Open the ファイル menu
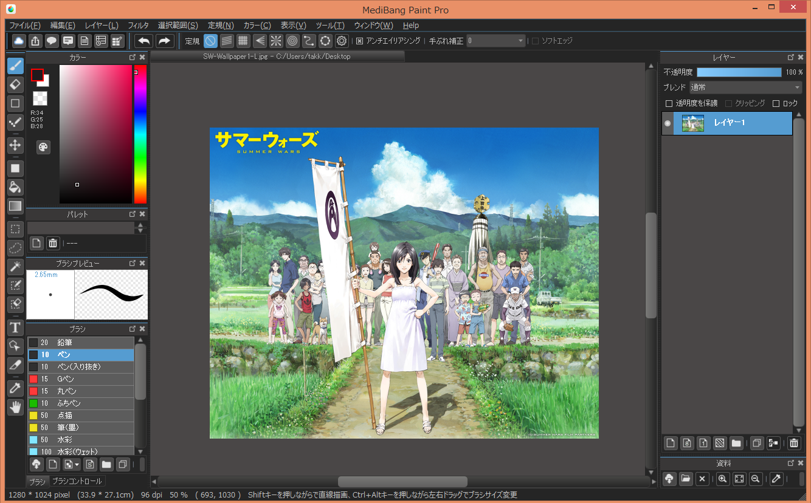The height and width of the screenshot is (503, 811). click(25, 26)
